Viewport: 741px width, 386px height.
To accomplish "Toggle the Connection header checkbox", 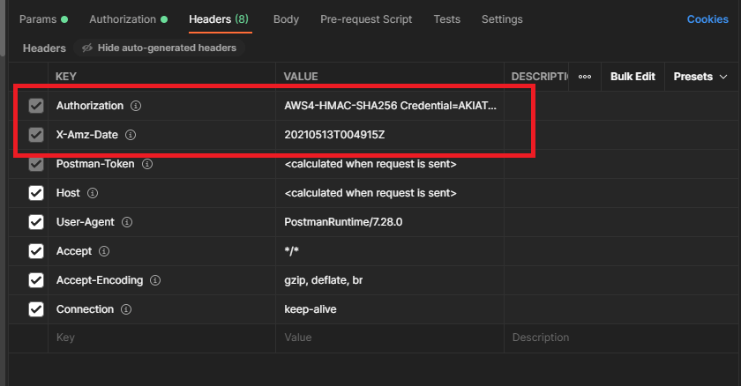I will point(36,309).
